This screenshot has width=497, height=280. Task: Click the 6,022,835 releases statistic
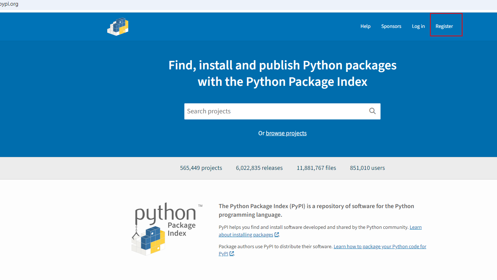coord(259,168)
